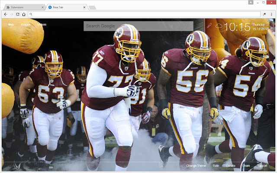Image resolution: width=277 pixels, height=173 pixels.
Task: Click the Rate link
Action: pyautogui.click(x=216, y=166)
